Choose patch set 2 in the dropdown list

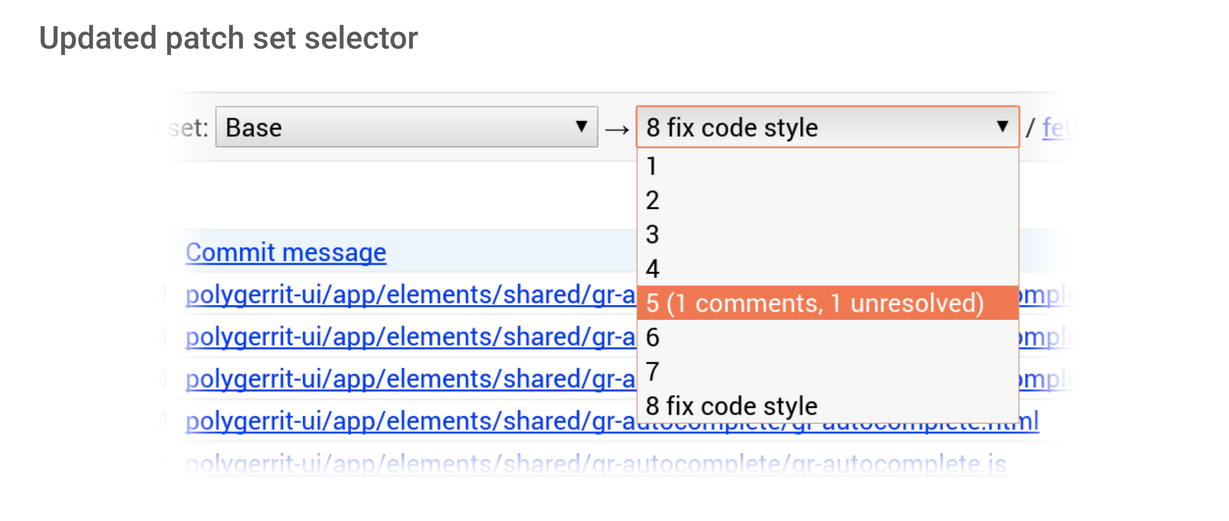[x=827, y=200]
